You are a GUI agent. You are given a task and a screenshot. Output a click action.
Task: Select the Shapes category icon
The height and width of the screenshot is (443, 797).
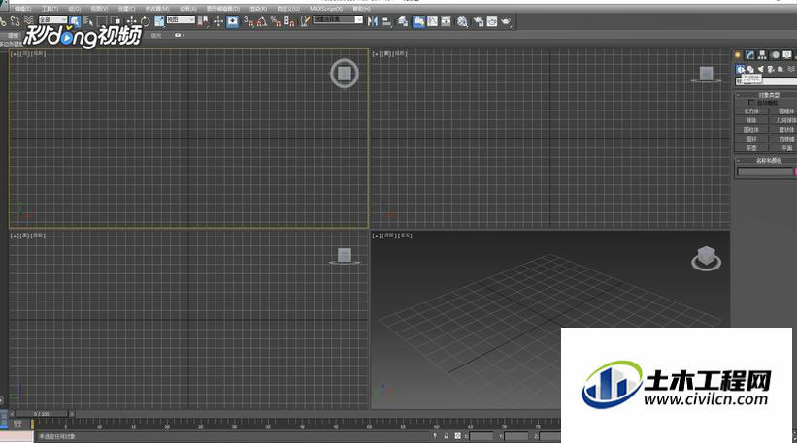750,69
